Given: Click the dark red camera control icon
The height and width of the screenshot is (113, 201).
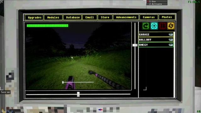Looking at the screenshot, I should (x=163, y=26).
